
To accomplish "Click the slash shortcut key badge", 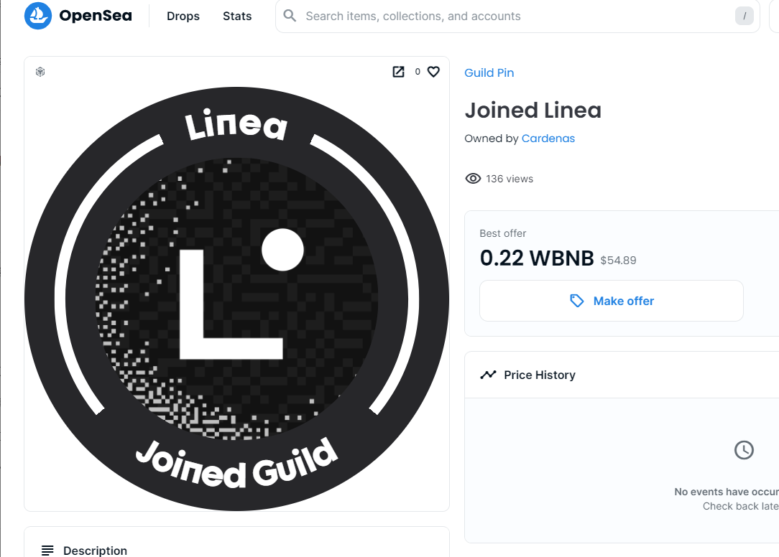I will [x=745, y=16].
